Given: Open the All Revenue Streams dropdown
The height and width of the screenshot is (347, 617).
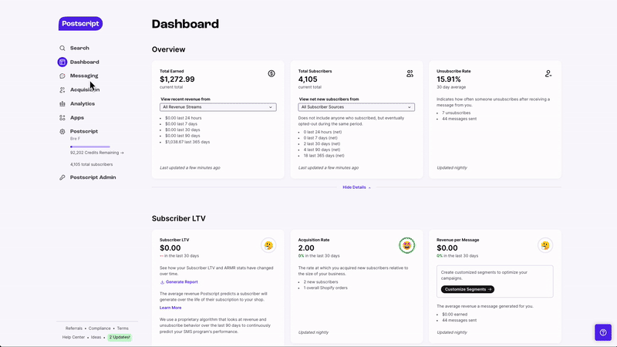Looking at the screenshot, I should coord(218,107).
